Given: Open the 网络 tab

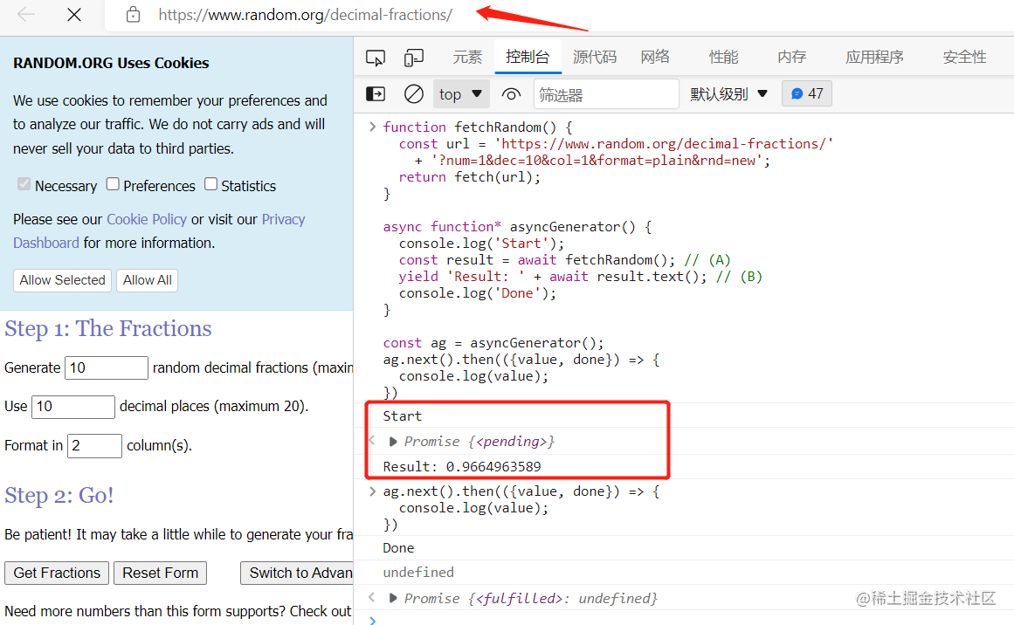Looking at the screenshot, I should [x=654, y=57].
